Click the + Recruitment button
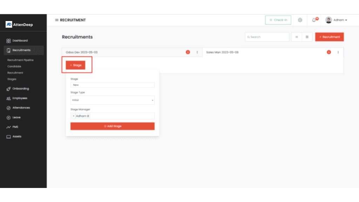359x202 pixels. click(329, 37)
